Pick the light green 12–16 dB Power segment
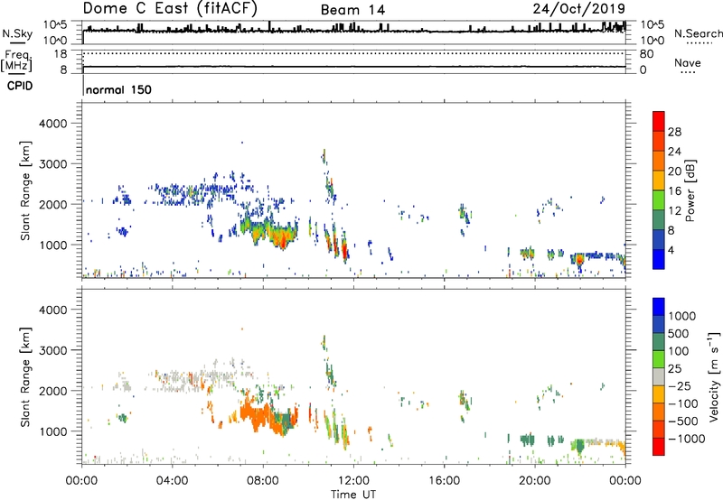The width and height of the screenshot is (723, 500). [x=659, y=199]
